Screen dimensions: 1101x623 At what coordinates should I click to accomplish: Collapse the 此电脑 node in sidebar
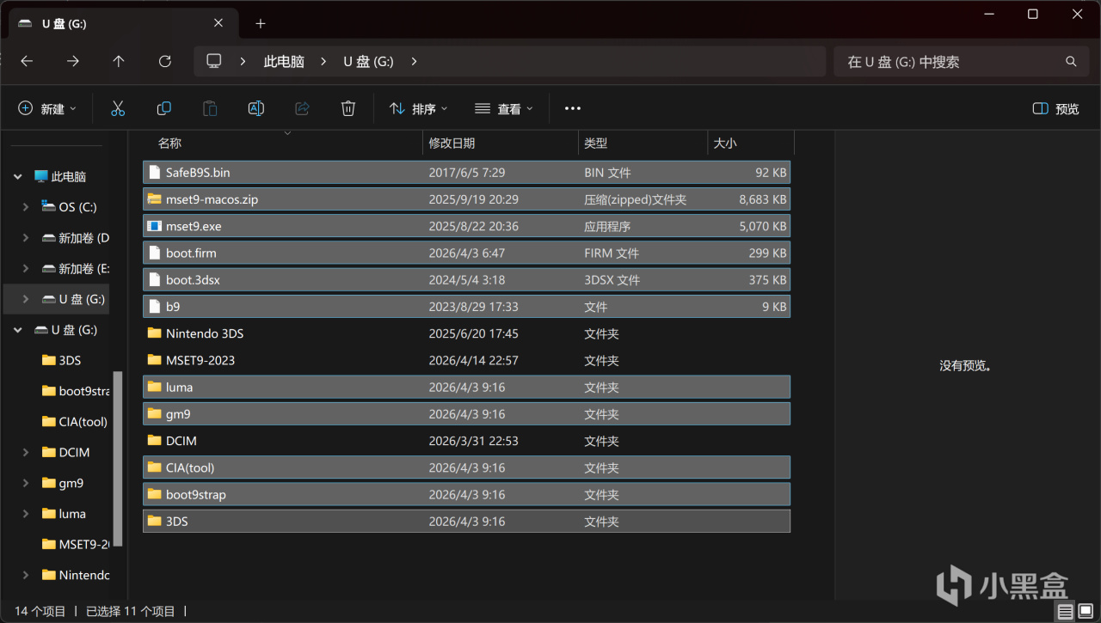[x=17, y=177]
